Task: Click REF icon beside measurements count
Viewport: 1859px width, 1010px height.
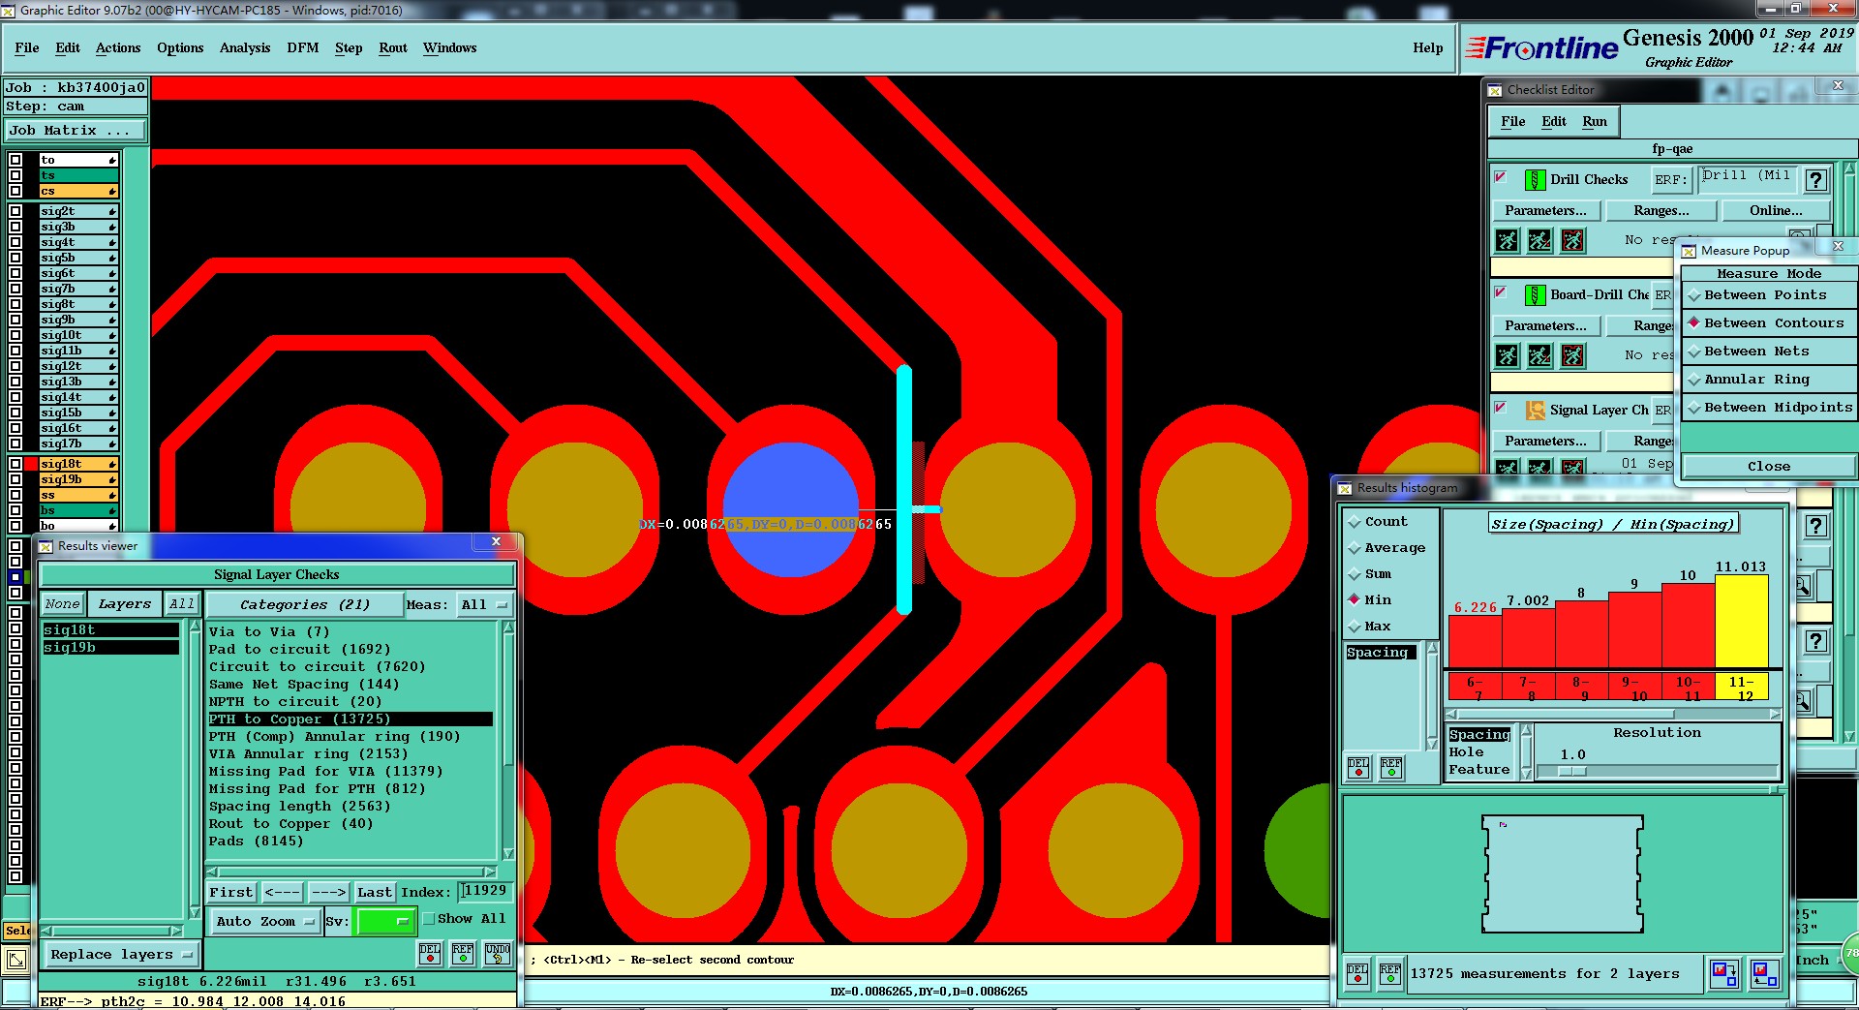Action: [1390, 973]
